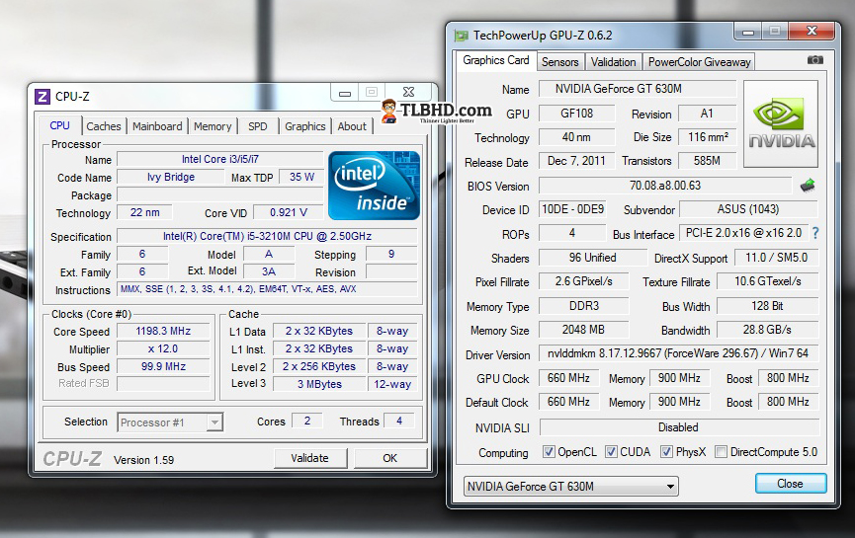Click the Code Name value Ivy Bridge
The image size is (855, 538).
[171, 177]
